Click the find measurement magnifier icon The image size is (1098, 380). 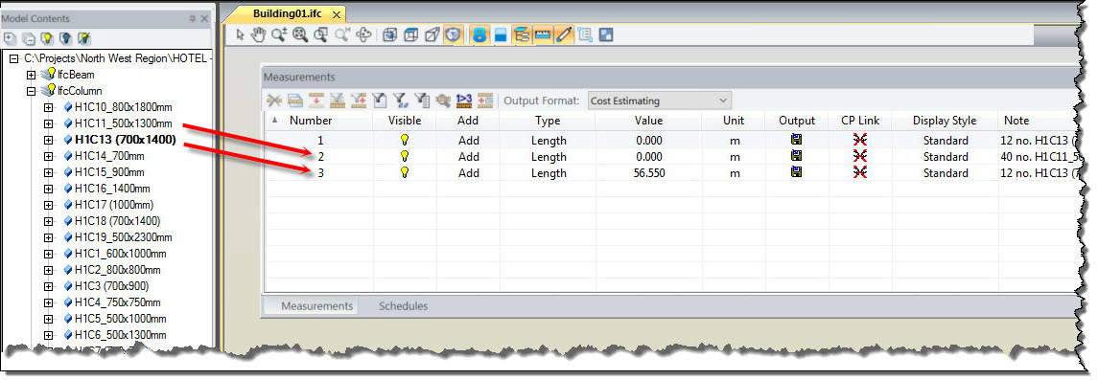443,101
